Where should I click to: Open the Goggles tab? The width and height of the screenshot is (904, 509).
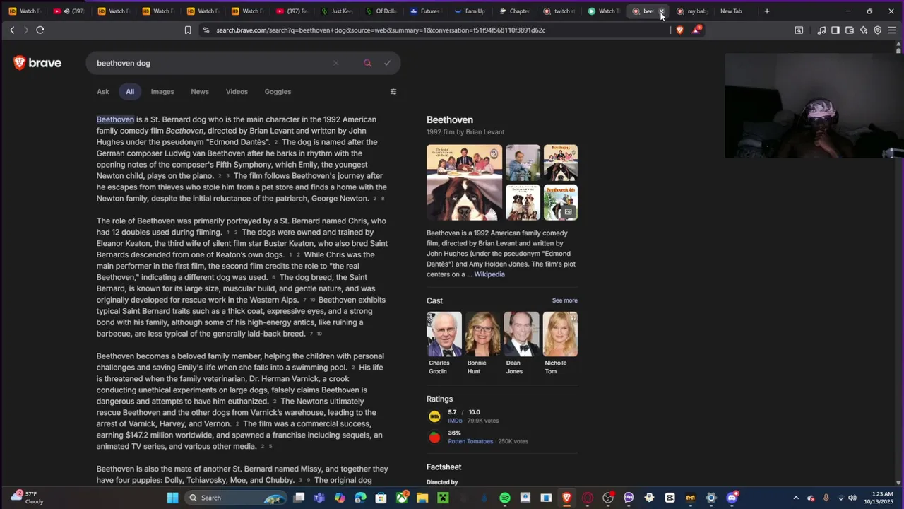[278, 91]
